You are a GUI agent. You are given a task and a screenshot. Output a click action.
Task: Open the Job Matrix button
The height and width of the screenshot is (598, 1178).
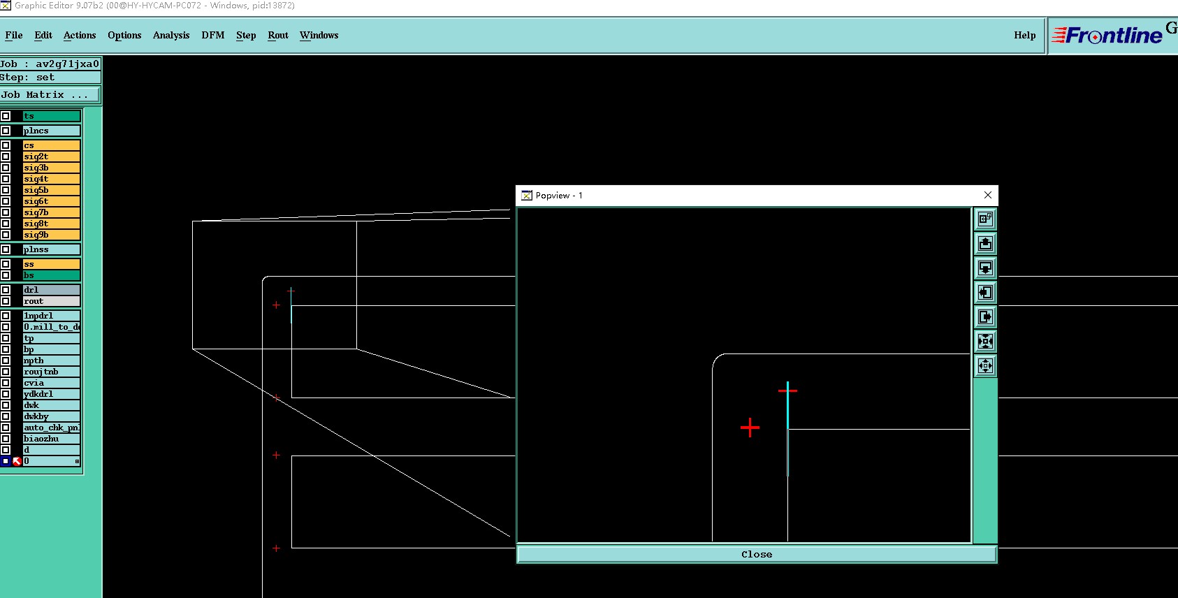click(x=50, y=94)
